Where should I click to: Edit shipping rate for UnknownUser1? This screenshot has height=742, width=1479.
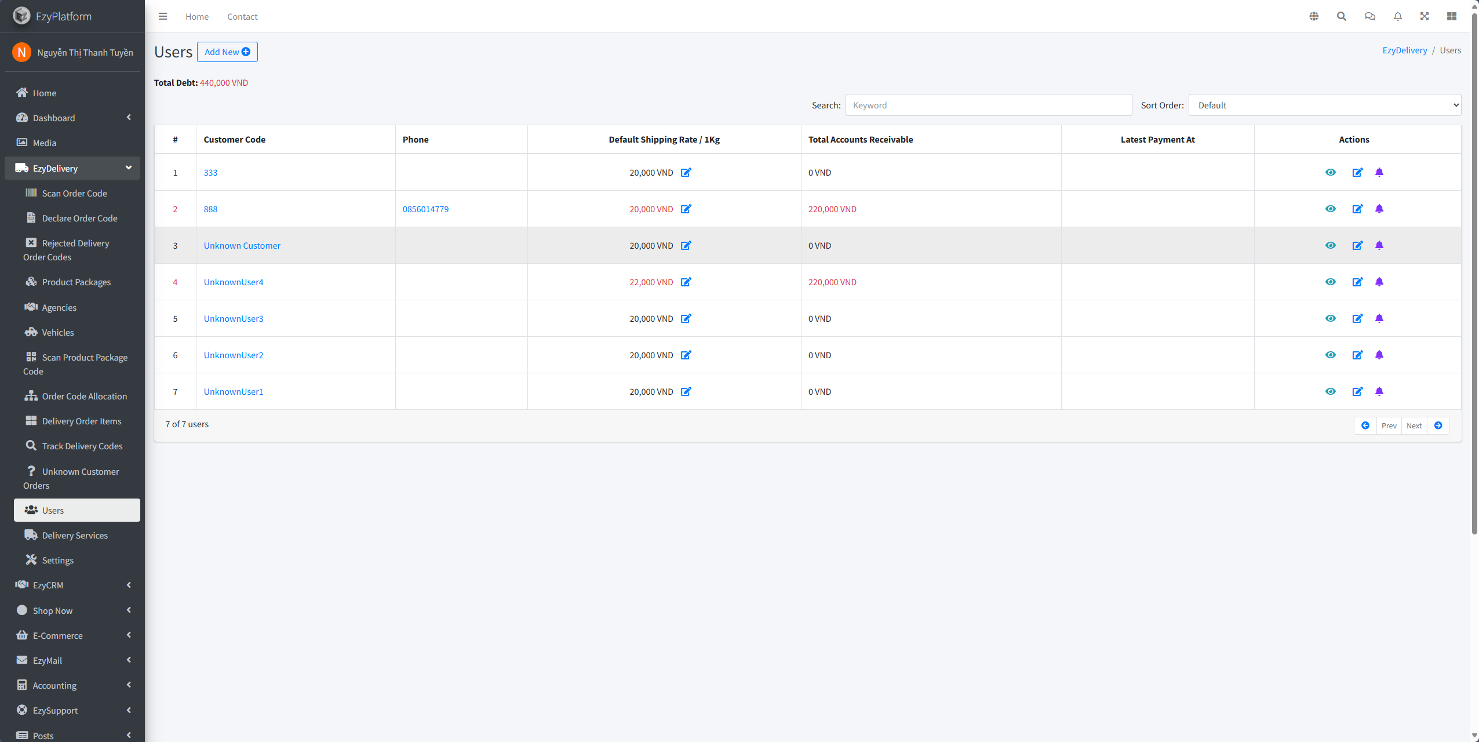(686, 391)
